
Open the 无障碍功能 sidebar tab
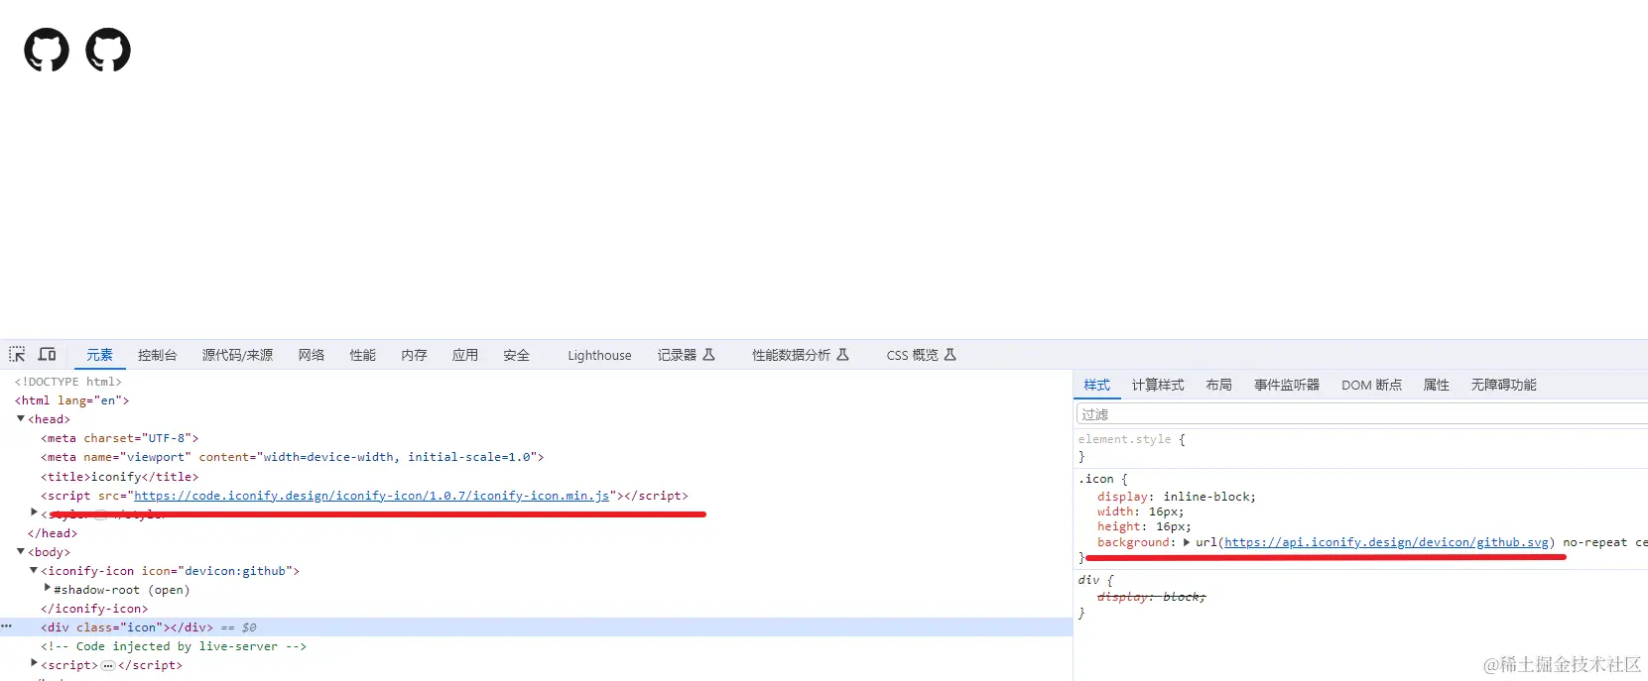pos(1503,385)
